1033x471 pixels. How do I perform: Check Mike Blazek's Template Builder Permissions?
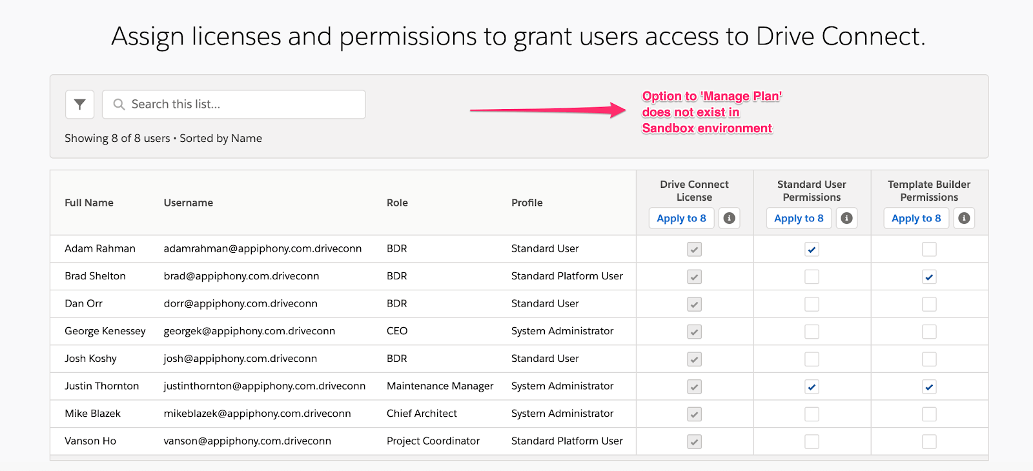pyautogui.click(x=929, y=414)
